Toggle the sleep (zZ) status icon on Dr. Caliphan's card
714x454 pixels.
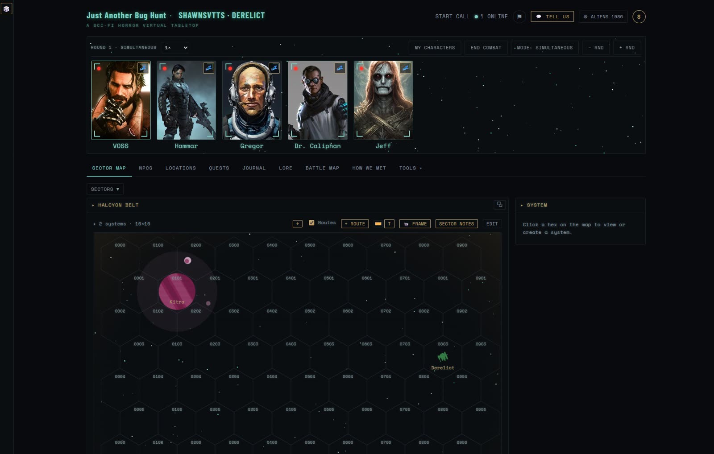tap(340, 68)
